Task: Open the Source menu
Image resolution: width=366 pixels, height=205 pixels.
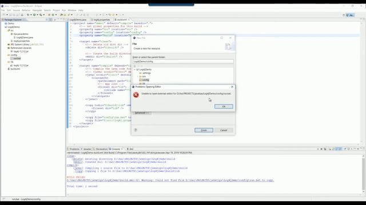Action: point(17,10)
